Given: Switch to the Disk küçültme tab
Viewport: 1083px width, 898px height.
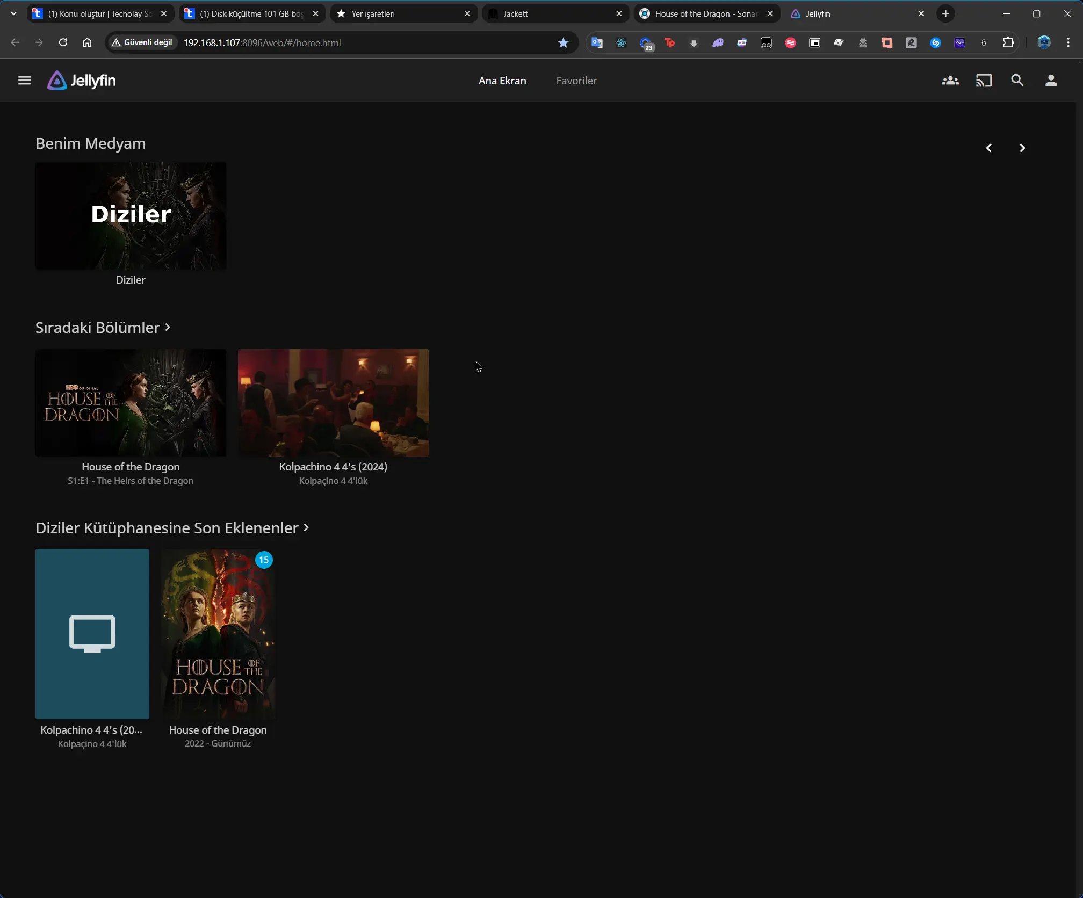Looking at the screenshot, I should click(x=251, y=14).
